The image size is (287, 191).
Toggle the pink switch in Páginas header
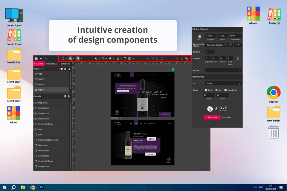click(x=61, y=69)
